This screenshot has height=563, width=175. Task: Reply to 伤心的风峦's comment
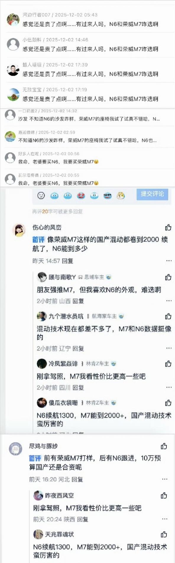[68, 261]
